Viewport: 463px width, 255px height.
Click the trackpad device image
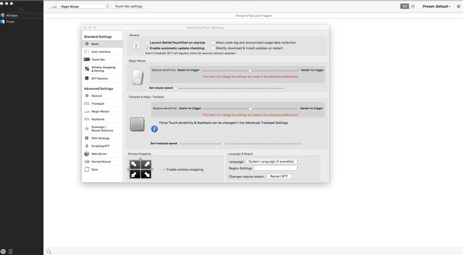[137, 124]
